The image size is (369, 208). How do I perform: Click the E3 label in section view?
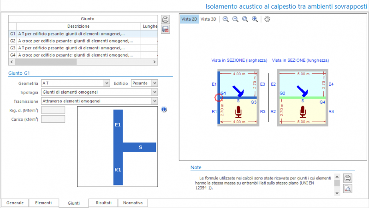pos(262,84)
